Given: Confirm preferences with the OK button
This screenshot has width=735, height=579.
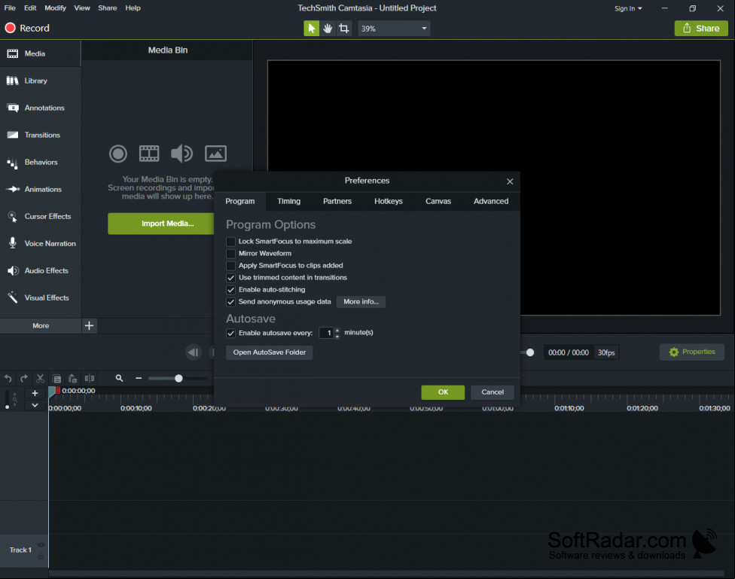Looking at the screenshot, I should (443, 392).
